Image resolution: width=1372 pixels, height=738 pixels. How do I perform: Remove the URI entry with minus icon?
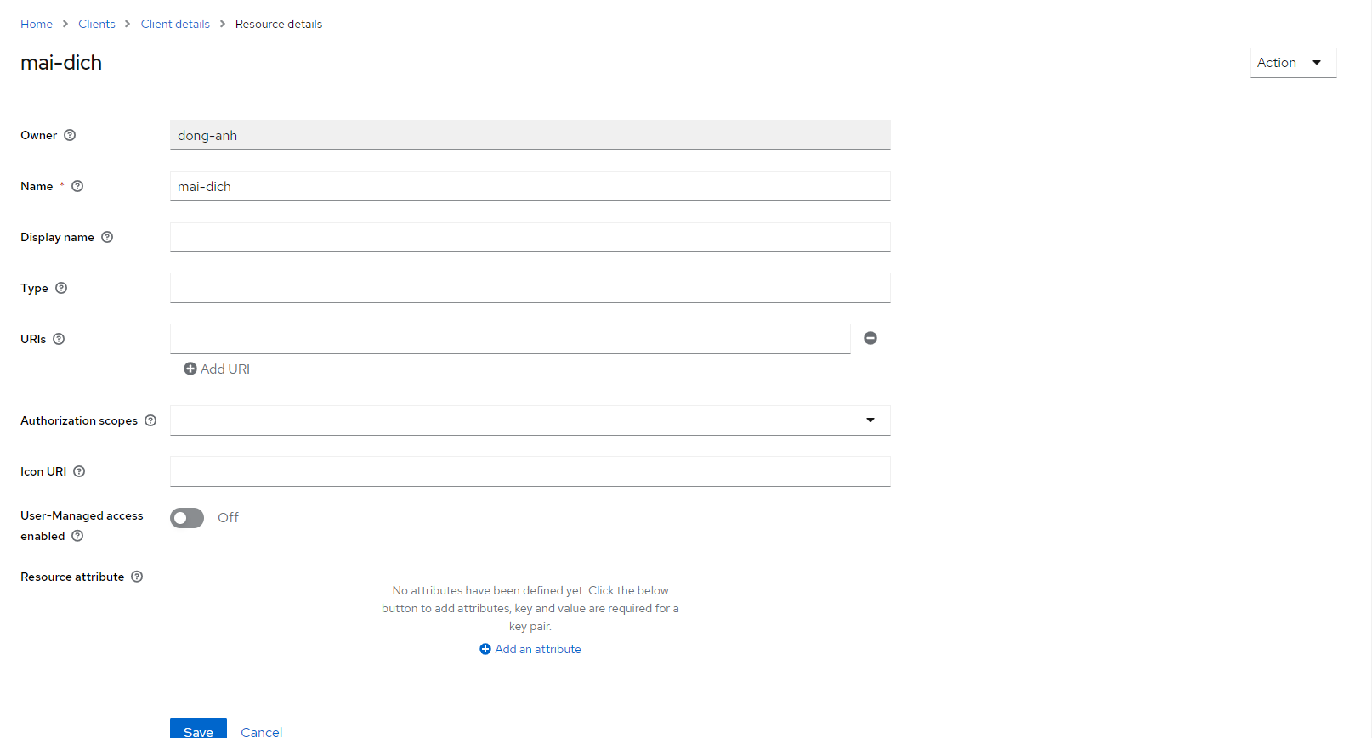(870, 338)
